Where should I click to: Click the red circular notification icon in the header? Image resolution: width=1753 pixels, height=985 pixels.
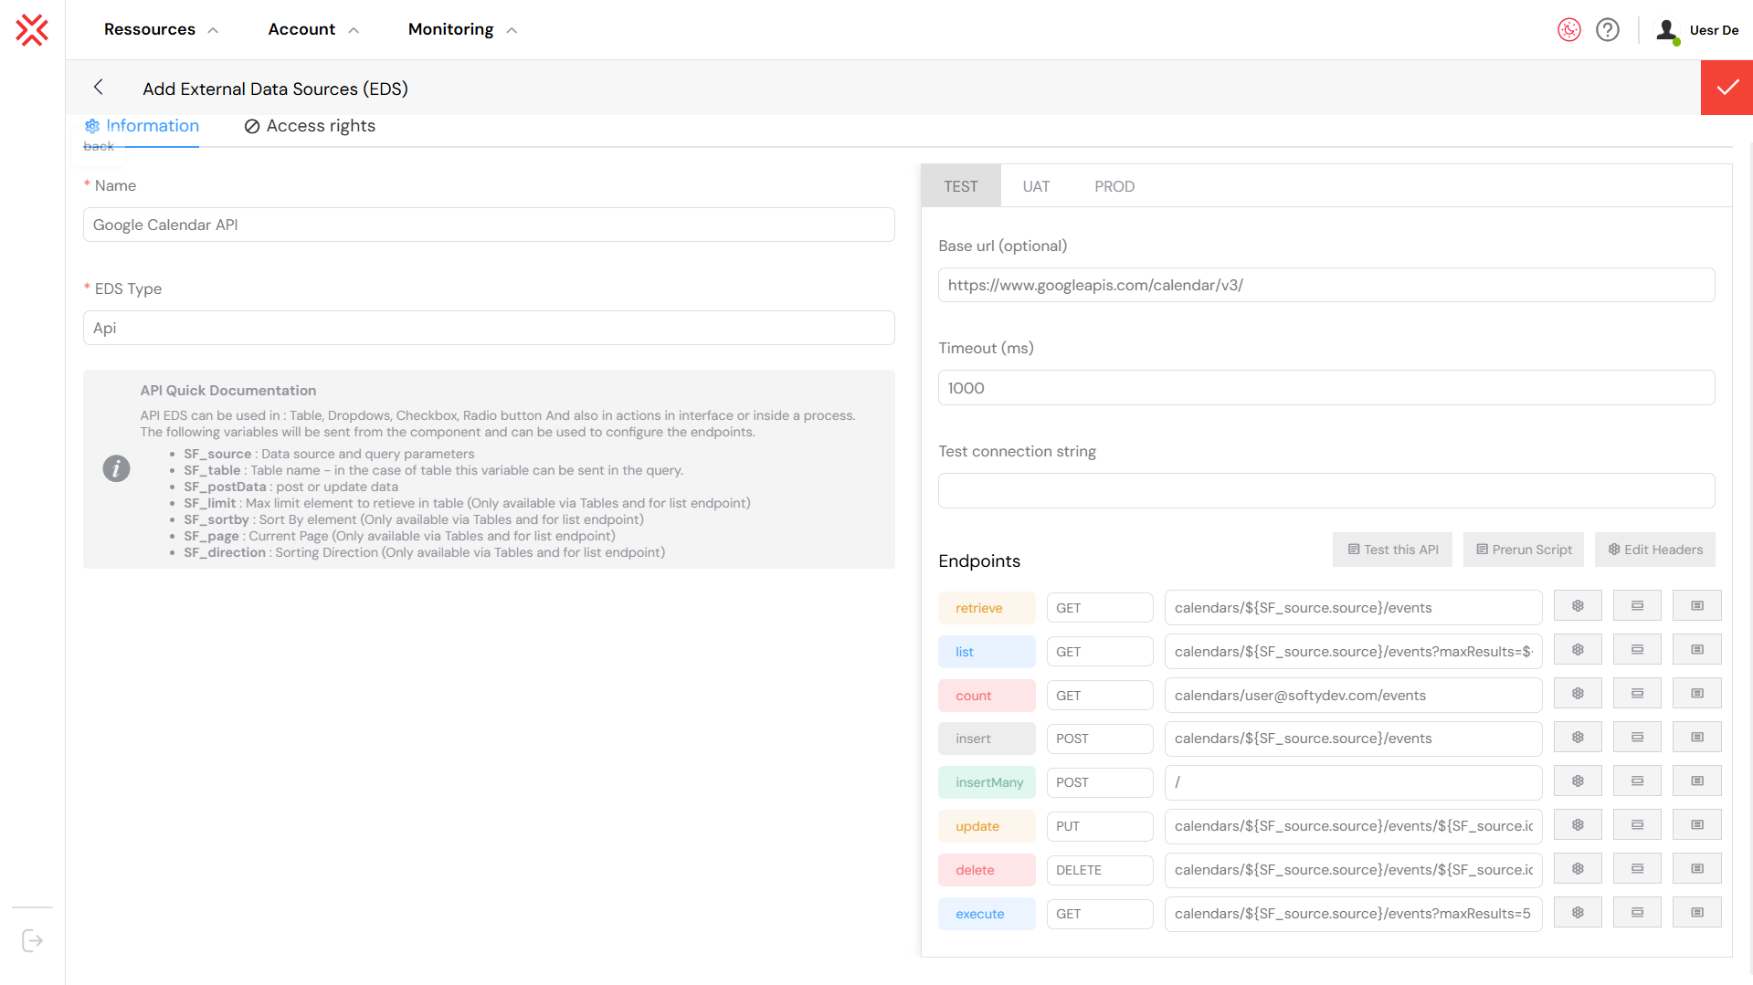pos(1569,30)
